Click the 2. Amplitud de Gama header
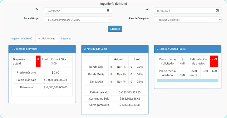Viewport: 227px width, 118px height. pyautogui.click(x=115, y=49)
